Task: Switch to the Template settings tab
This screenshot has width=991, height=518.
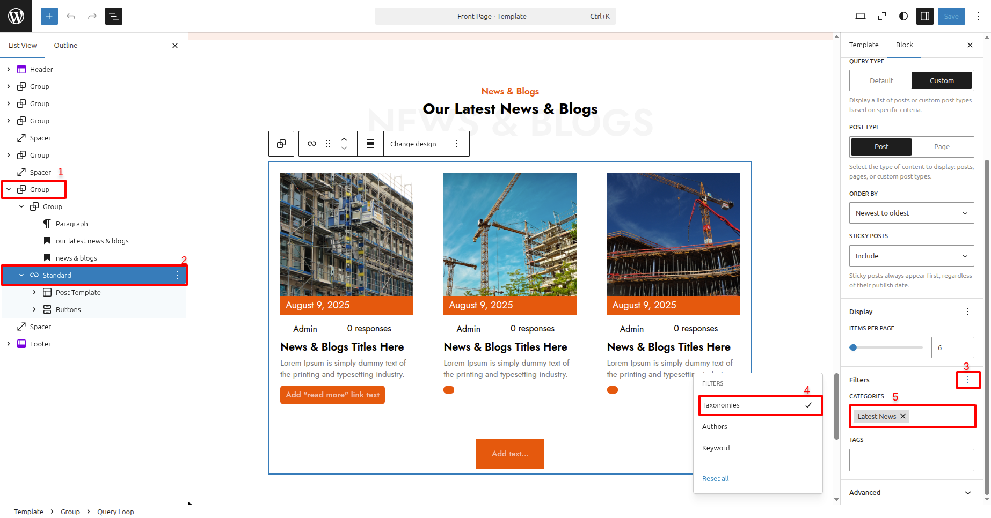Action: (863, 45)
